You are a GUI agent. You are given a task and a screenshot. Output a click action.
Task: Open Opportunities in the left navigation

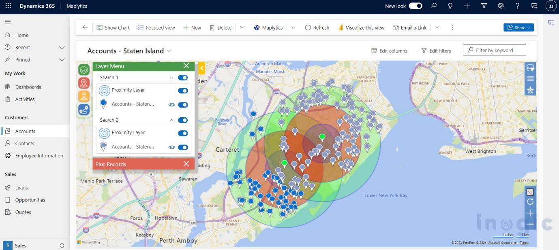point(30,200)
